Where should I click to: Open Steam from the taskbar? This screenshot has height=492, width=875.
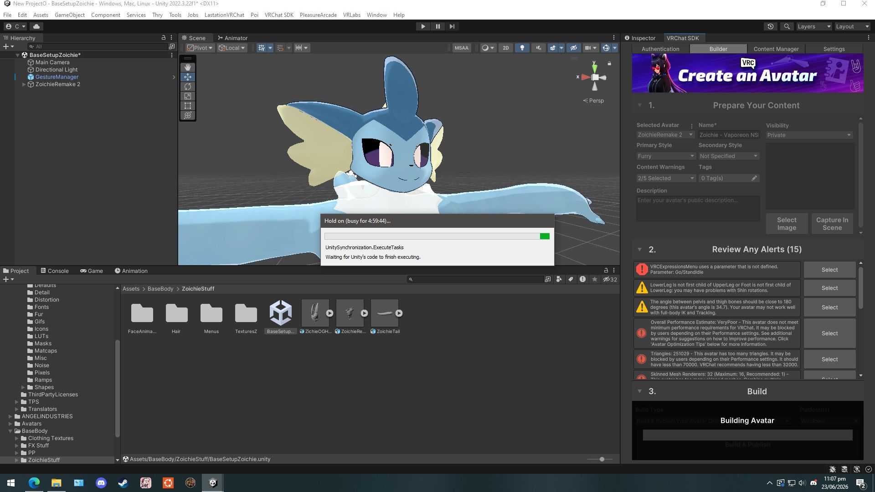(123, 483)
